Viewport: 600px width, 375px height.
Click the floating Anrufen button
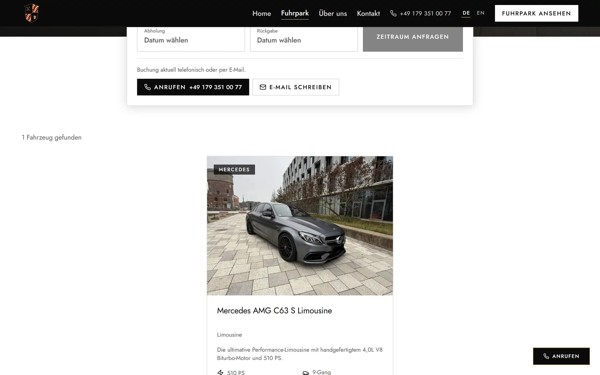(x=561, y=356)
